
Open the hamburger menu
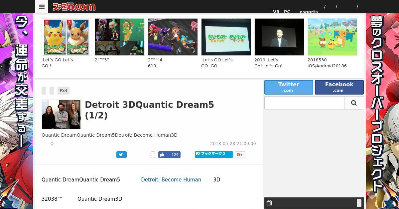[x=42, y=7]
